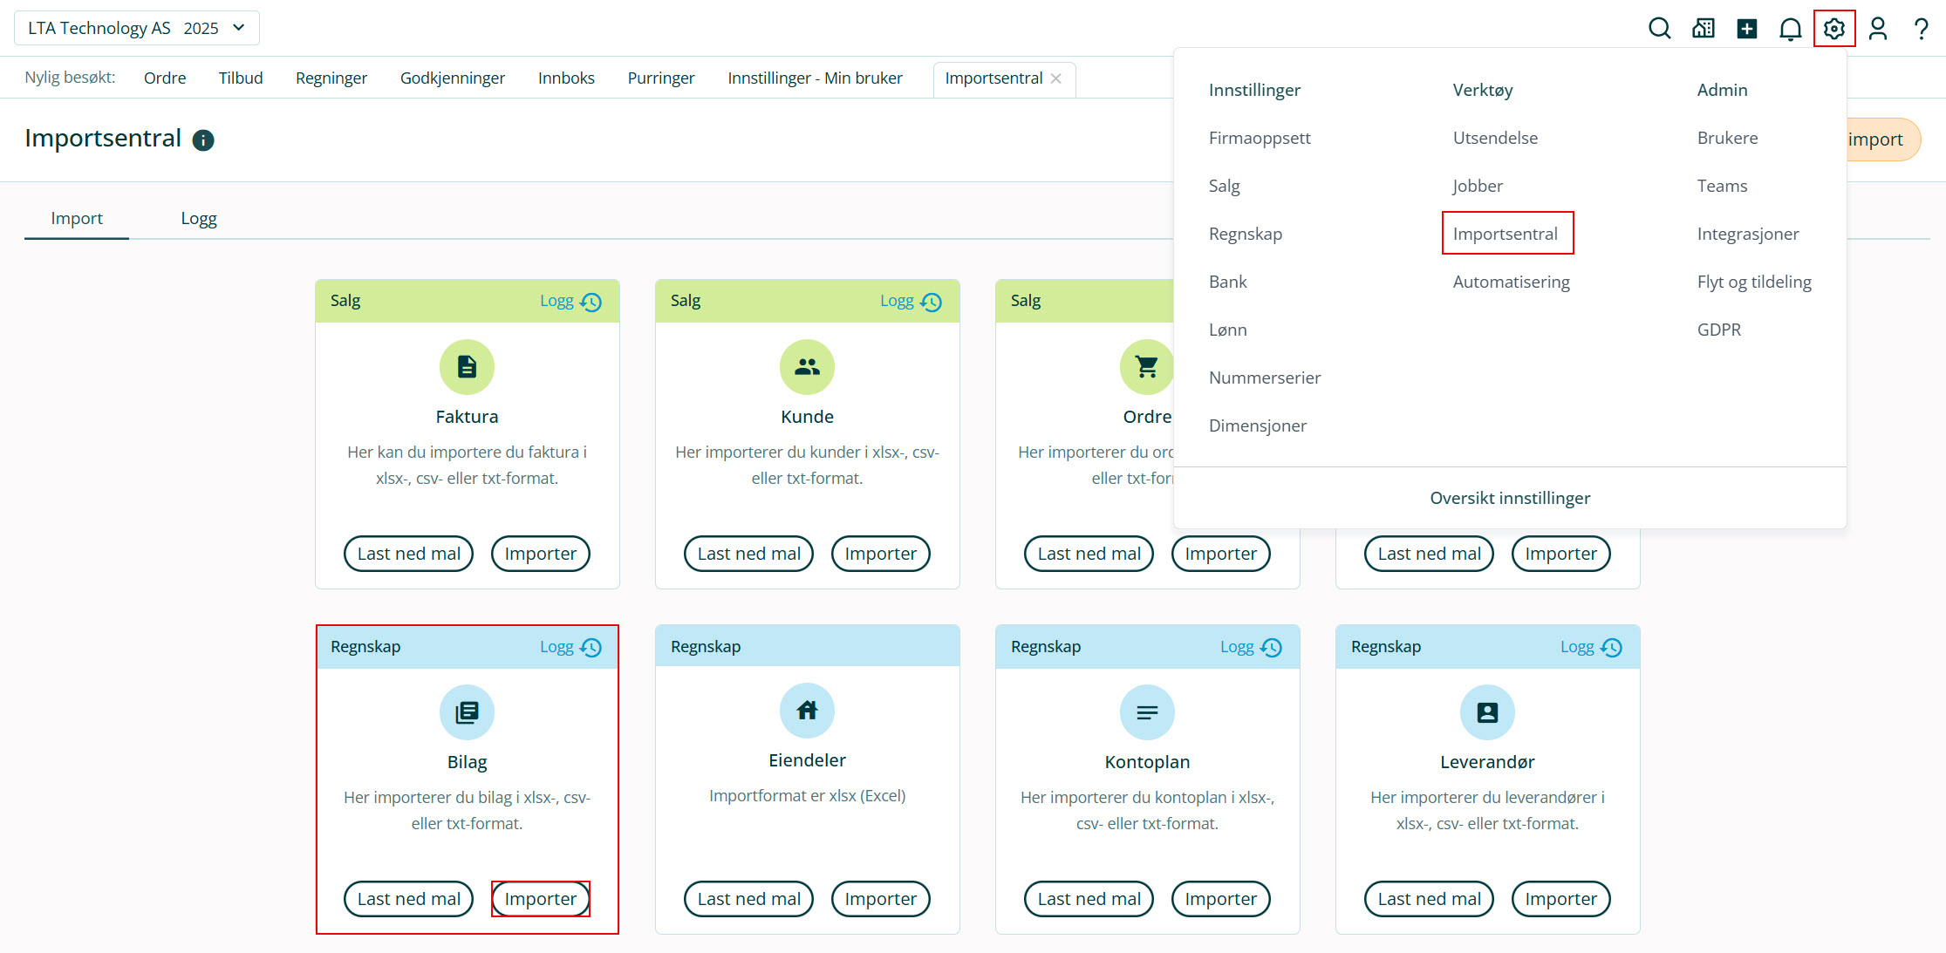Open the settings gear icon
Screen dimensions: 1946x953
(x=1833, y=29)
